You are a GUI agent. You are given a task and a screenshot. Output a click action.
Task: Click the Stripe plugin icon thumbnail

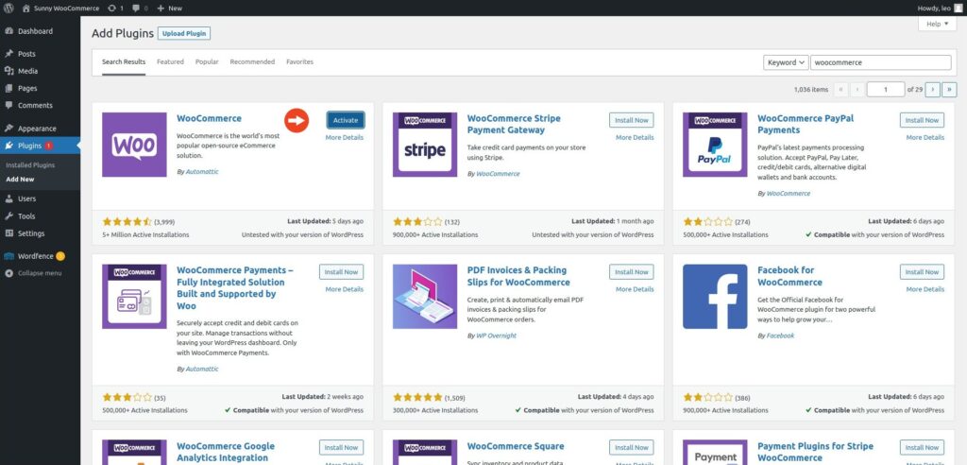coord(425,145)
